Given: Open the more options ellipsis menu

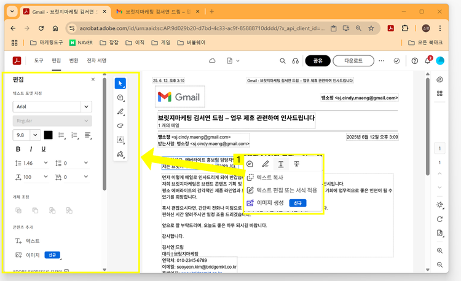Looking at the screenshot, I should coord(381,61).
